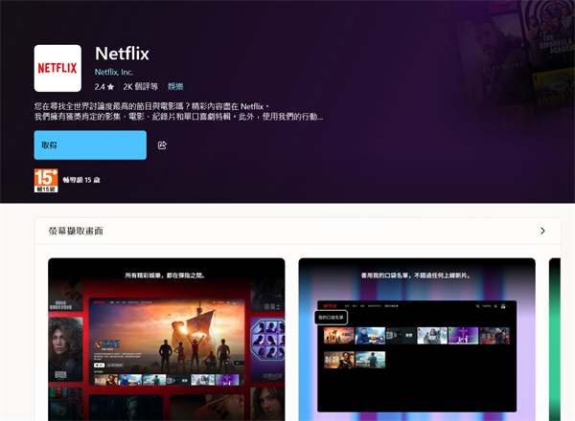Image resolution: width=575 pixels, height=421 pixels.
Task: Click the Netflix app logo icon
Action: 57,69
